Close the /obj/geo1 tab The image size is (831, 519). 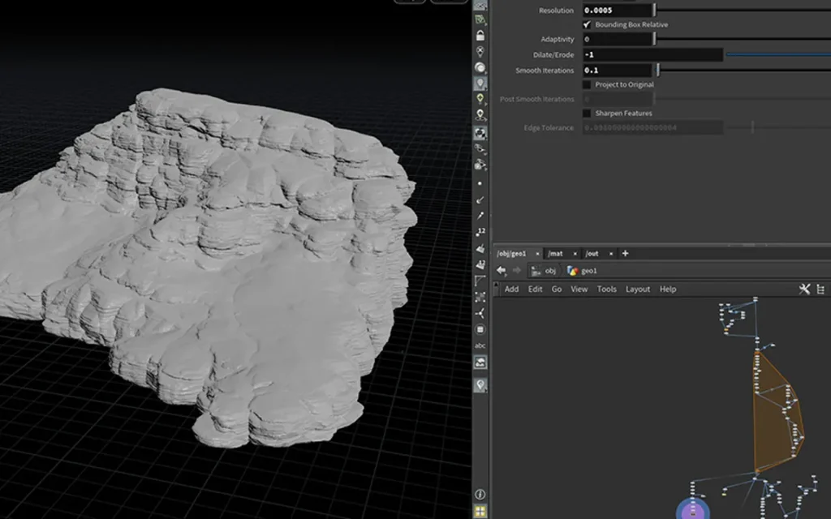tap(537, 254)
